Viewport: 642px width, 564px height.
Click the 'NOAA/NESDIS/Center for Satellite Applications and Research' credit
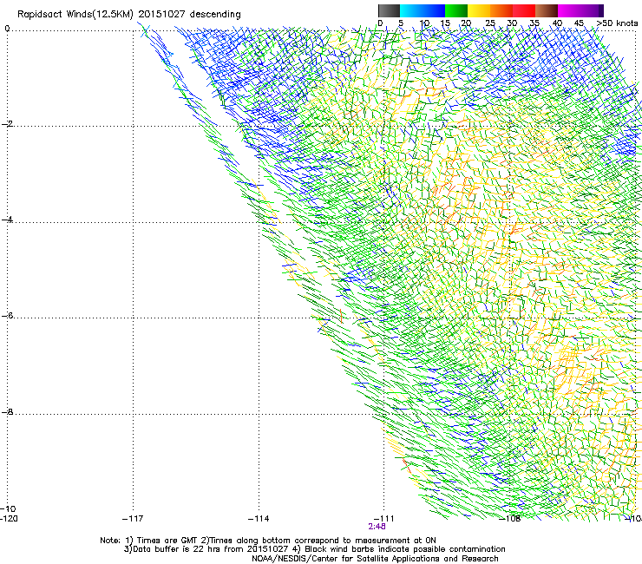(375, 559)
